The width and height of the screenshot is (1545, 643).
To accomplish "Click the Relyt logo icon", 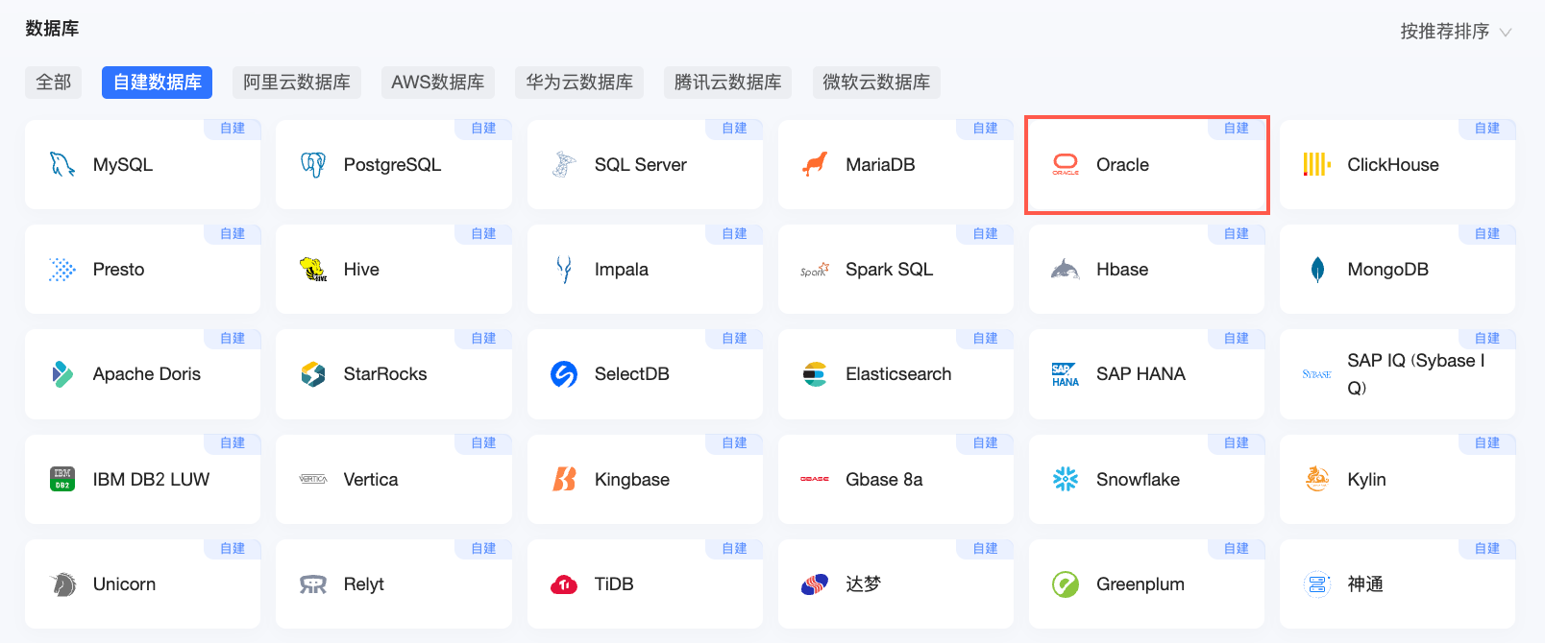I will coord(313,584).
